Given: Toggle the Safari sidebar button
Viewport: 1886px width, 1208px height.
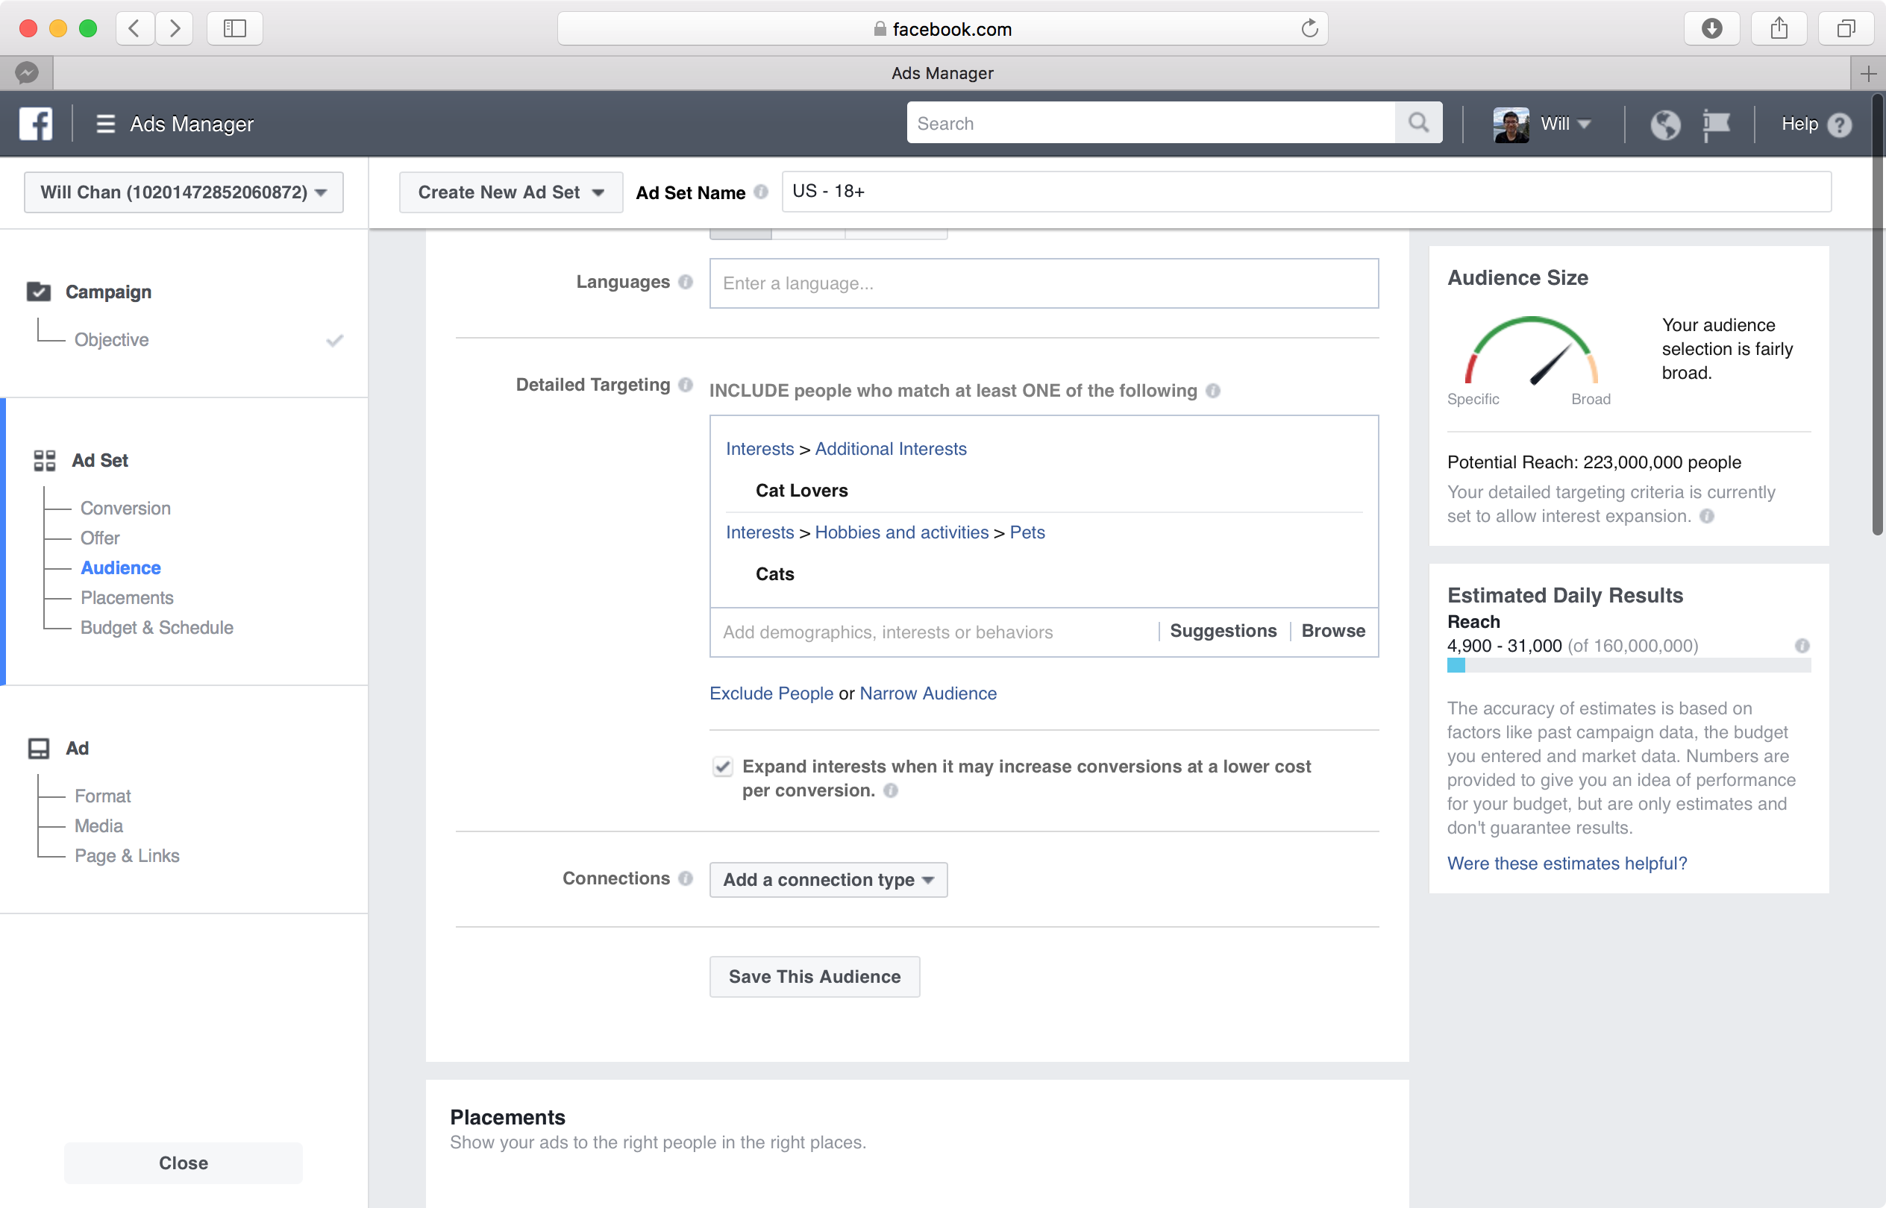Looking at the screenshot, I should pos(235,29).
